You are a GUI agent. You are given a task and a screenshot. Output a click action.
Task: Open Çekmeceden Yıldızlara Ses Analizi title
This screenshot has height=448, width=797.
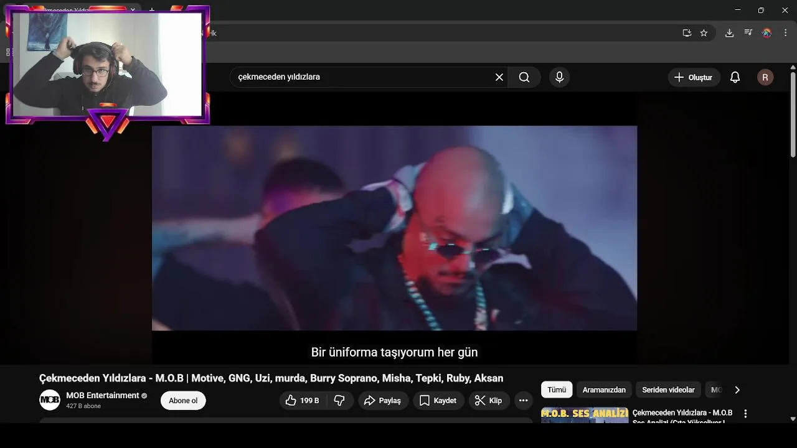(x=682, y=415)
